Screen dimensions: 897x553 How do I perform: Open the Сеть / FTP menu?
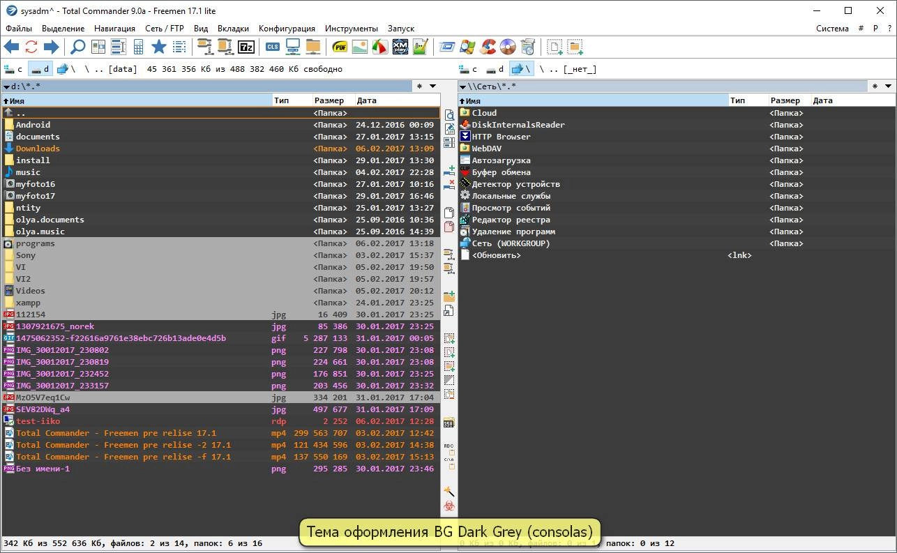(165, 29)
